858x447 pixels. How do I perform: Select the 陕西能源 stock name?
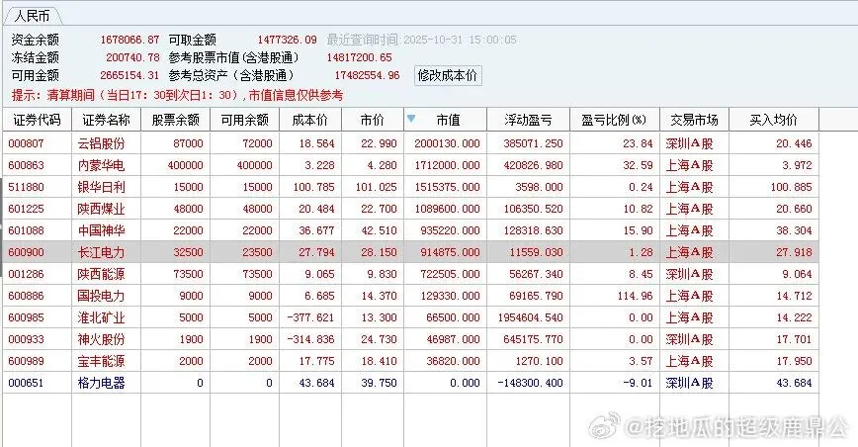(x=101, y=274)
